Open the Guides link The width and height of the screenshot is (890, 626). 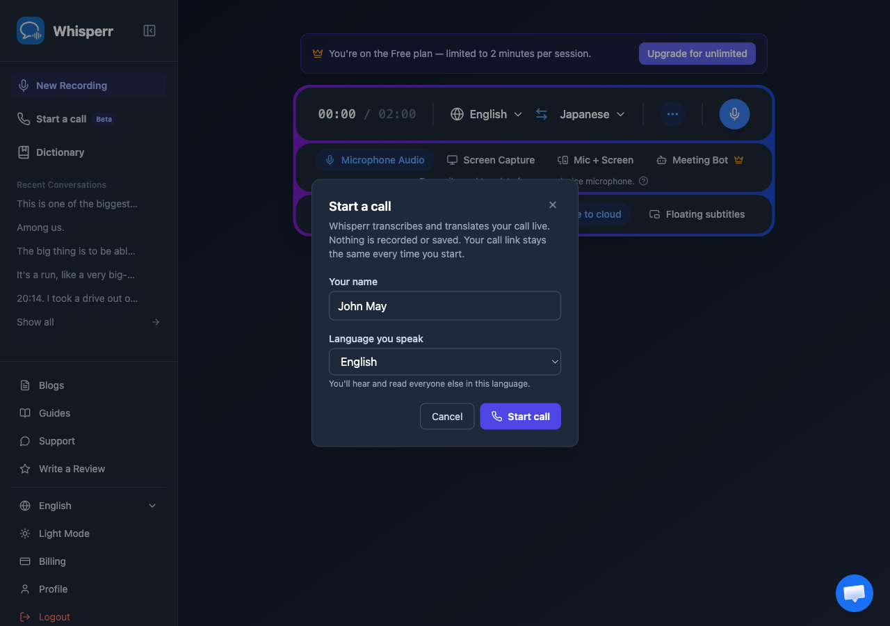click(x=88, y=413)
